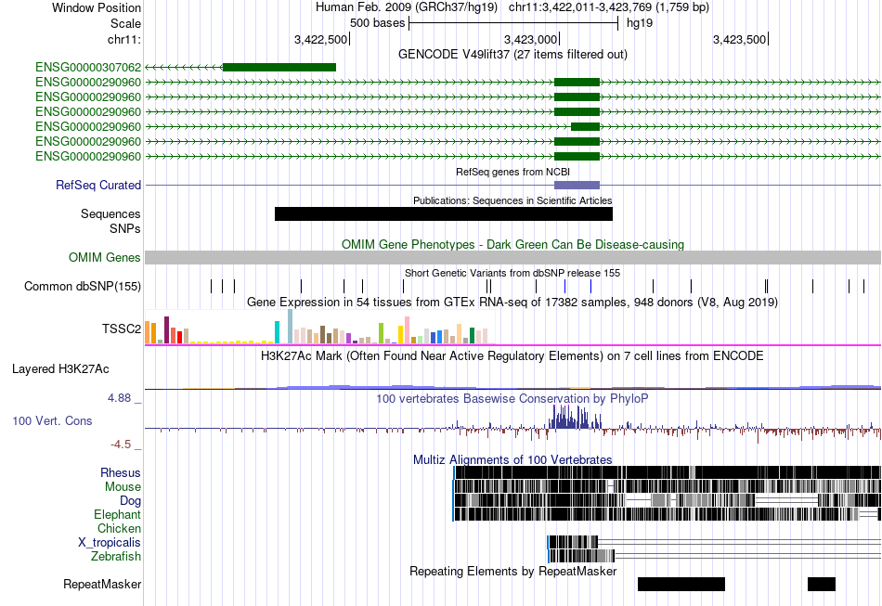Click the RefSeq genes from NCBI title
This screenshot has height=606, width=882.
click(x=512, y=172)
